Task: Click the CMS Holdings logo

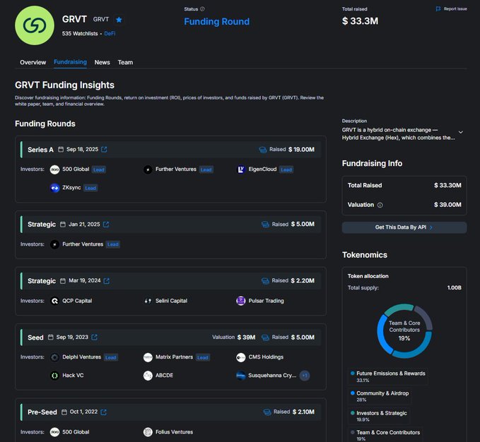Action: (x=241, y=357)
